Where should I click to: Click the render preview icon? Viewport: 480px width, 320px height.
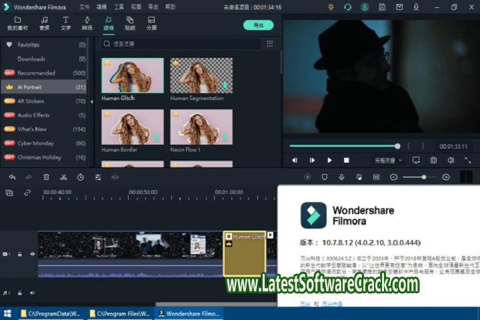[x=307, y=177]
